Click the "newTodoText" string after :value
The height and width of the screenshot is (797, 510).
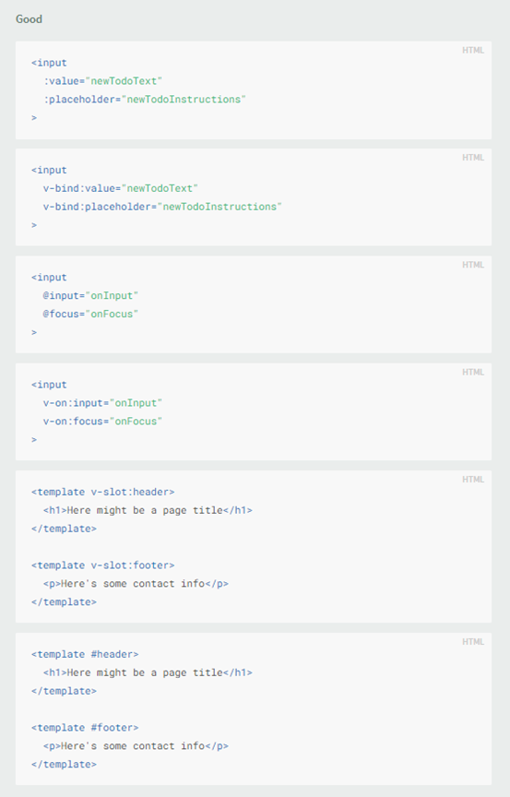point(124,81)
